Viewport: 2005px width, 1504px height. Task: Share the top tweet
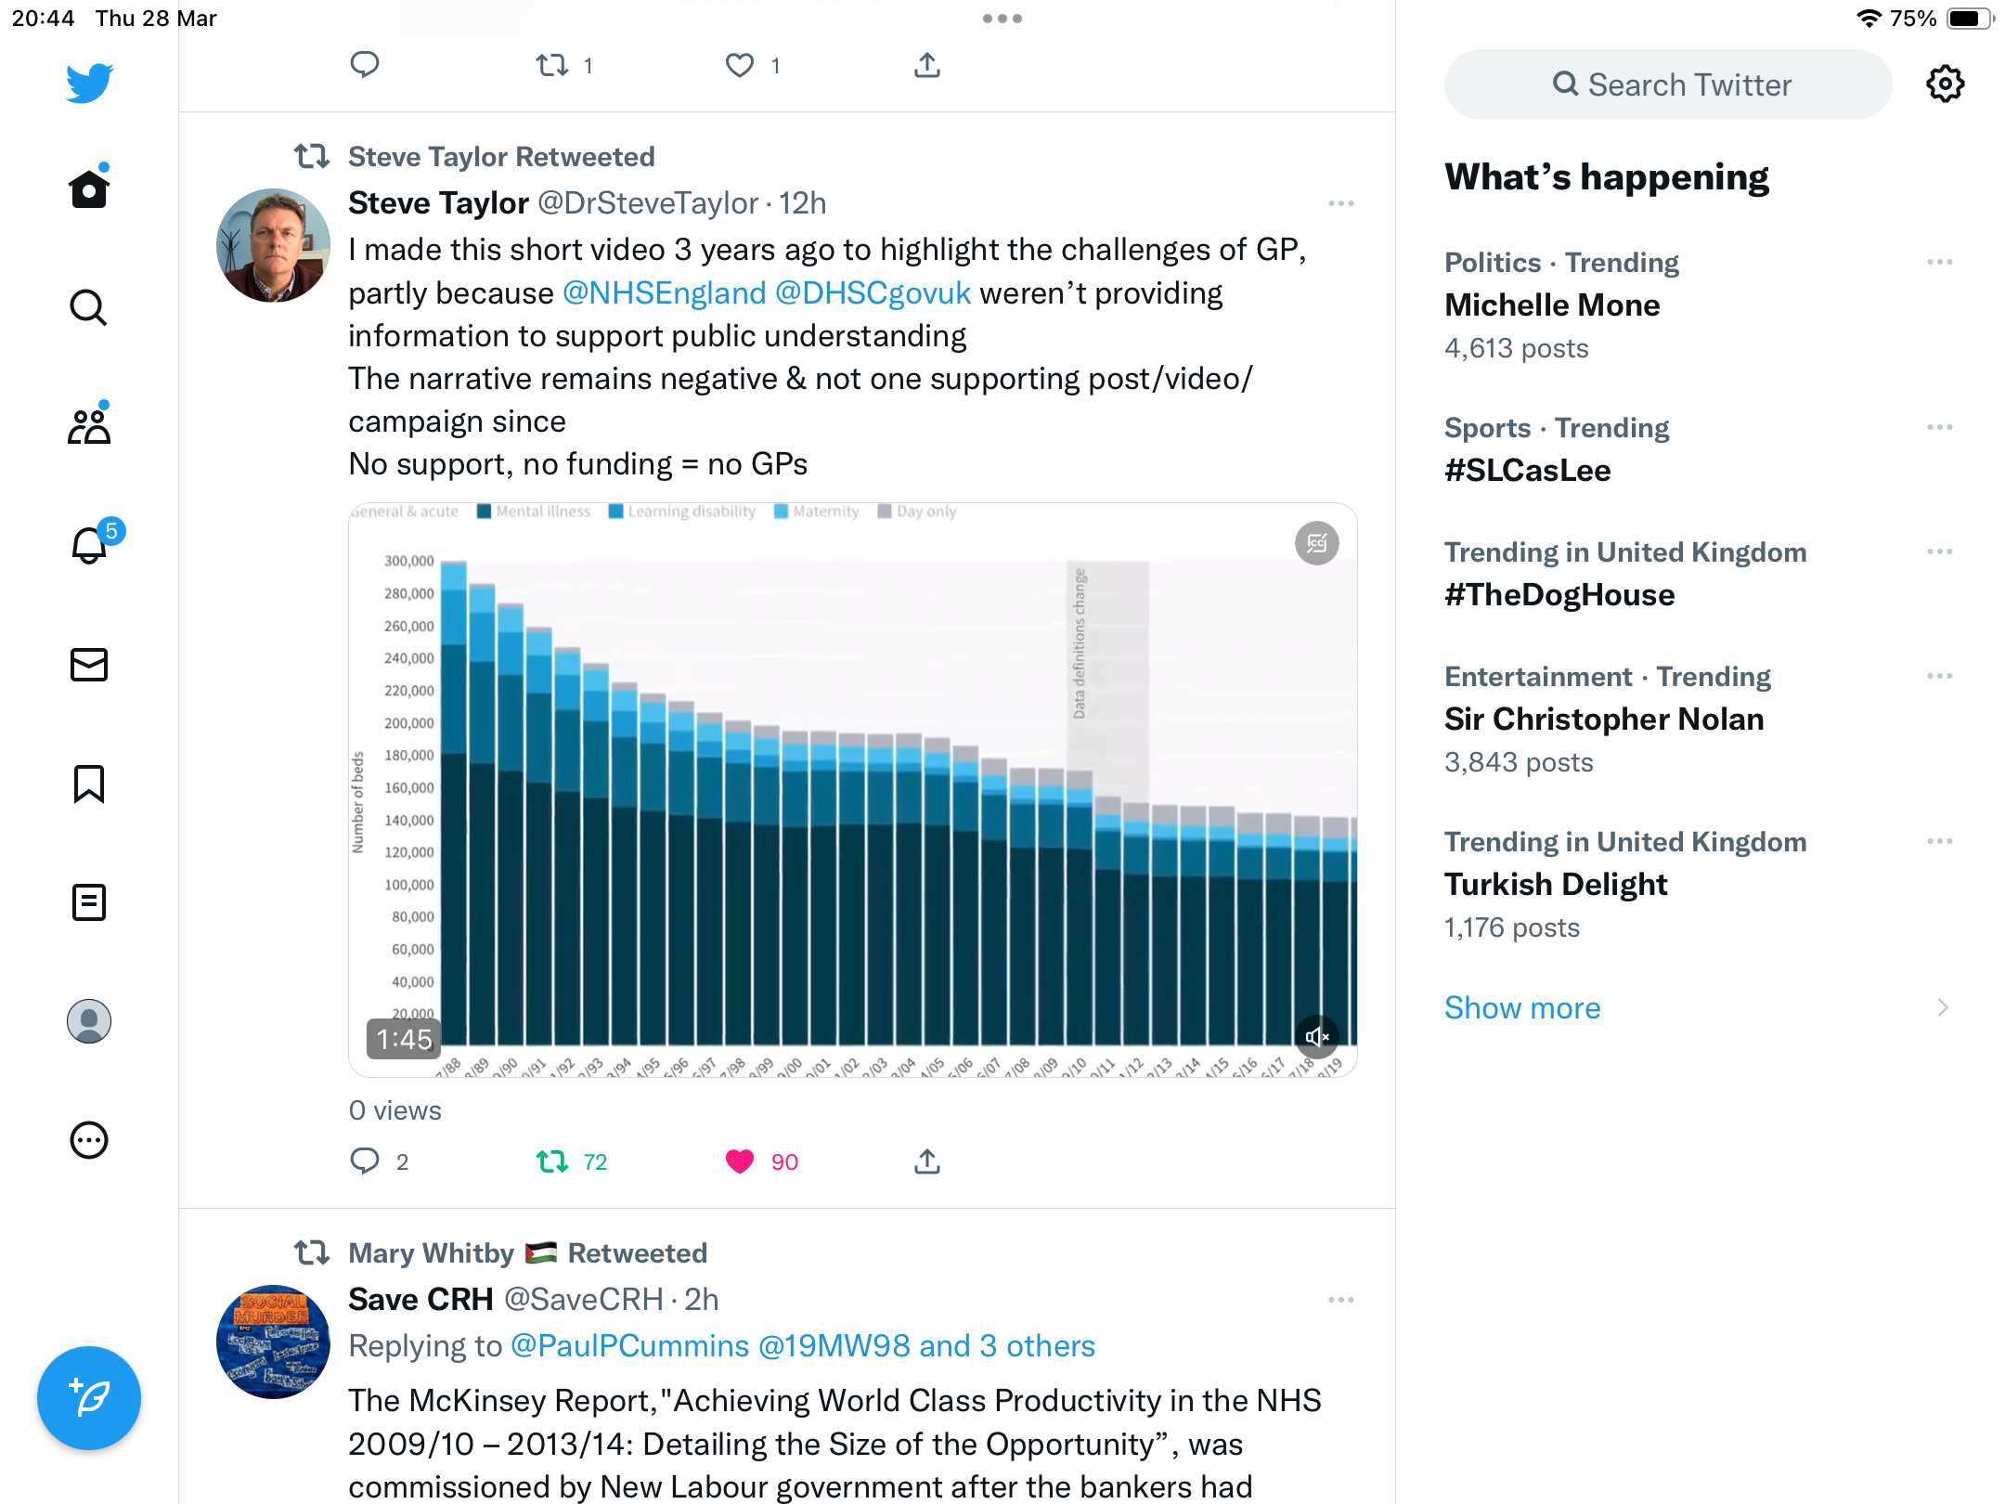click(927, 65)
